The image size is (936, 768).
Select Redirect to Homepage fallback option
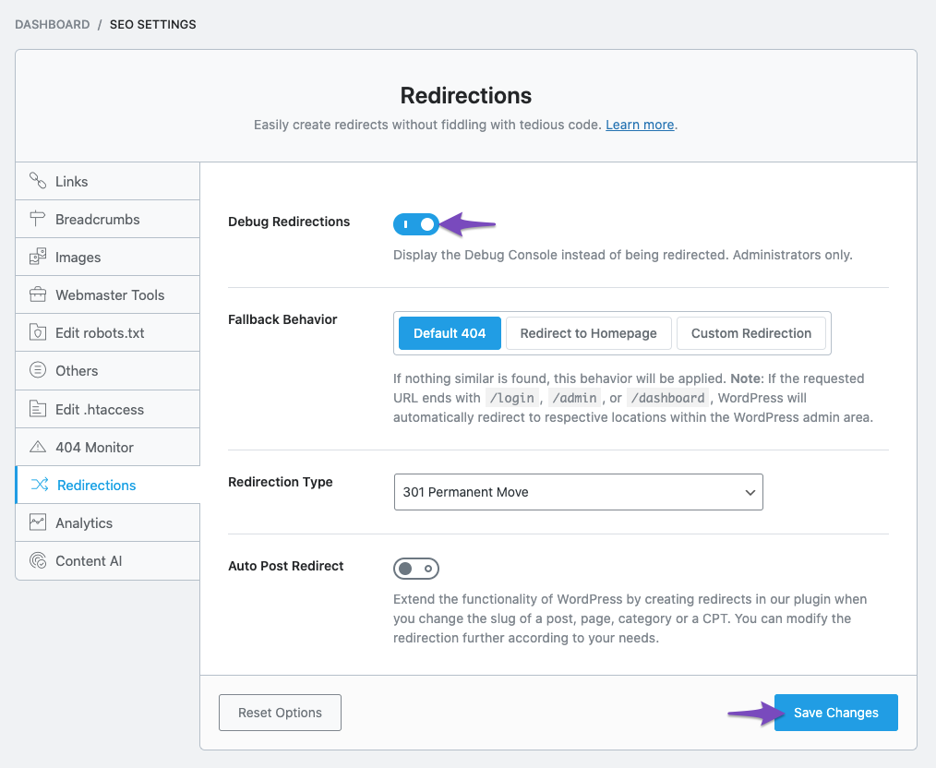click(588, 333)
